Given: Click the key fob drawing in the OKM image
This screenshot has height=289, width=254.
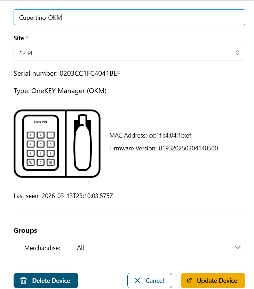Looking at the screenshot, I should tap(83, 142).
